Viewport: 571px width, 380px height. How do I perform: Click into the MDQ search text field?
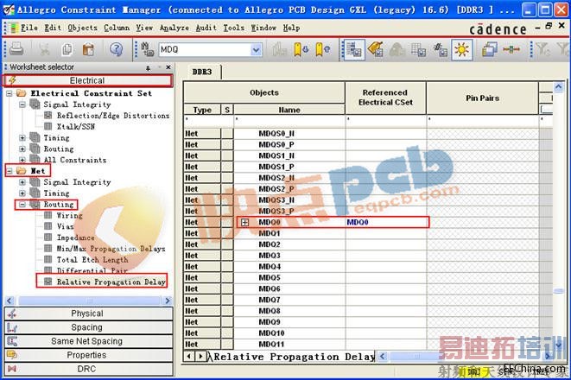[205, 49]
